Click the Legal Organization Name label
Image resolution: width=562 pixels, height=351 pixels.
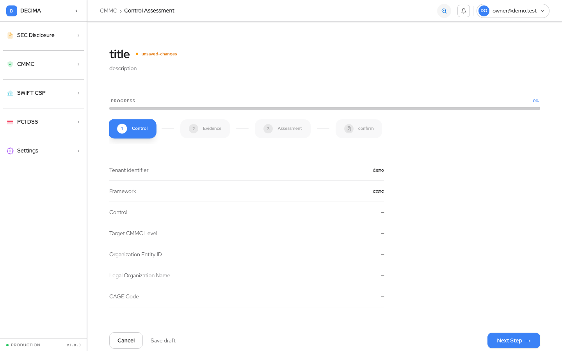tap(140, 276)
